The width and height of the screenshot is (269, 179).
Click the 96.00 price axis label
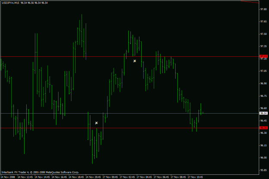[264, 158]
